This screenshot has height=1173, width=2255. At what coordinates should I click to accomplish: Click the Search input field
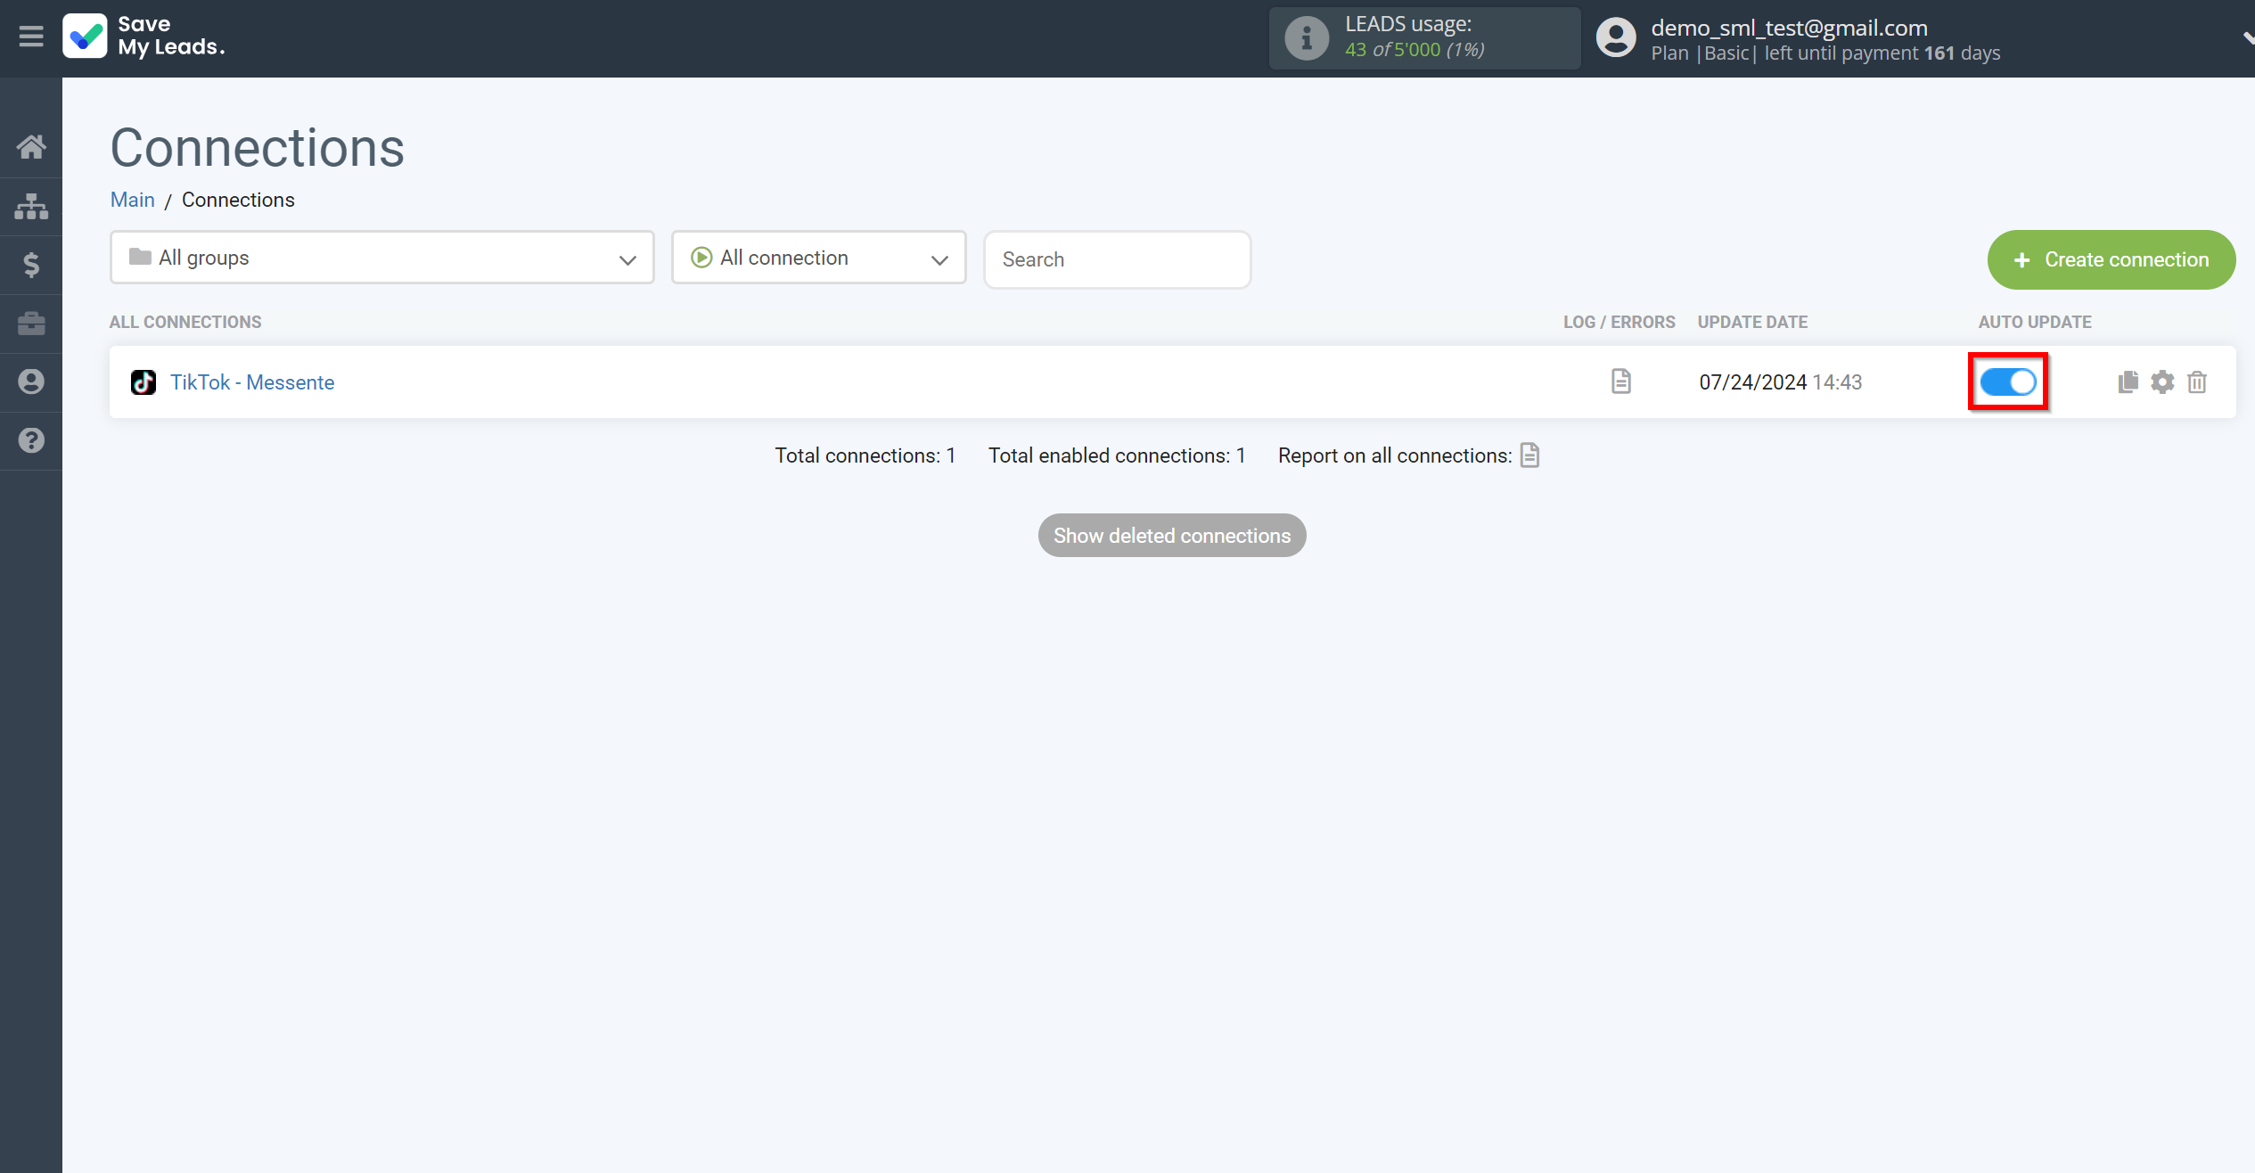[x=1117, y=258]
